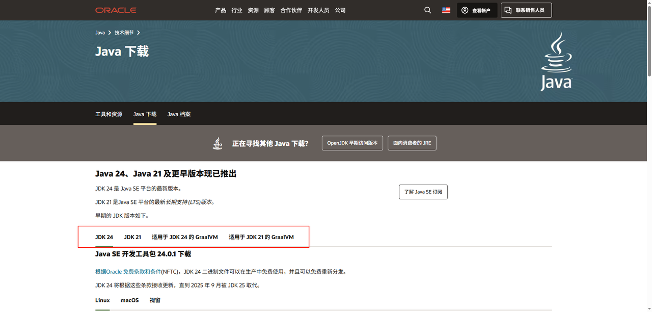This screenshot has height=312, width=652.
Task: Click the Oracle logo in header
Action: (x=116, y=10)
